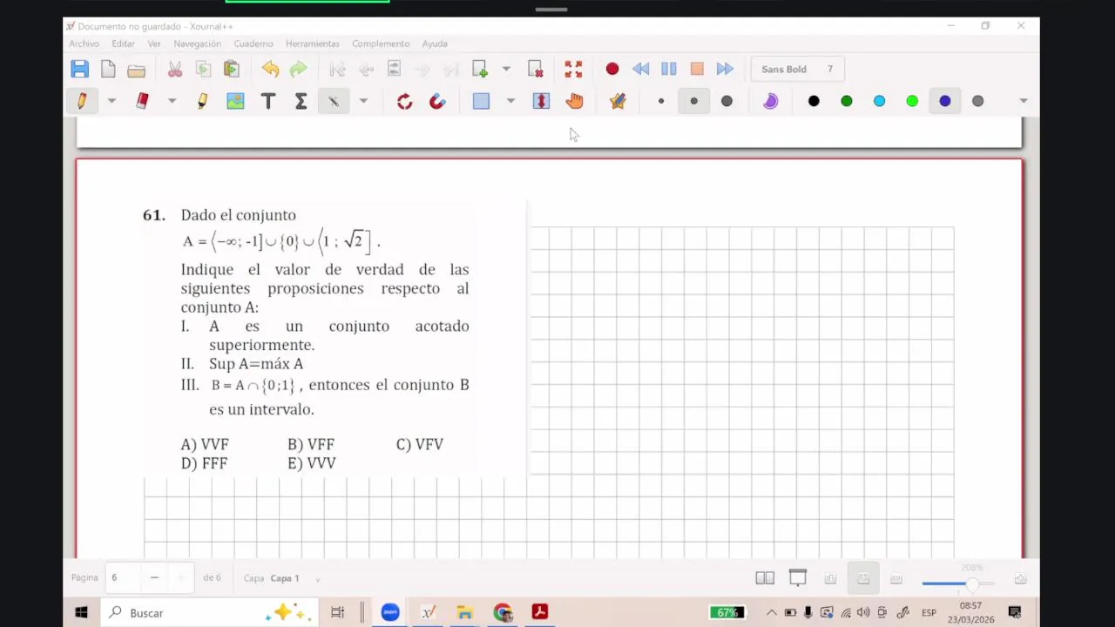This screenshot has height=627, width=1115.
Task: Start audio recording with the red circle
Action: click(x=612, y=69)
